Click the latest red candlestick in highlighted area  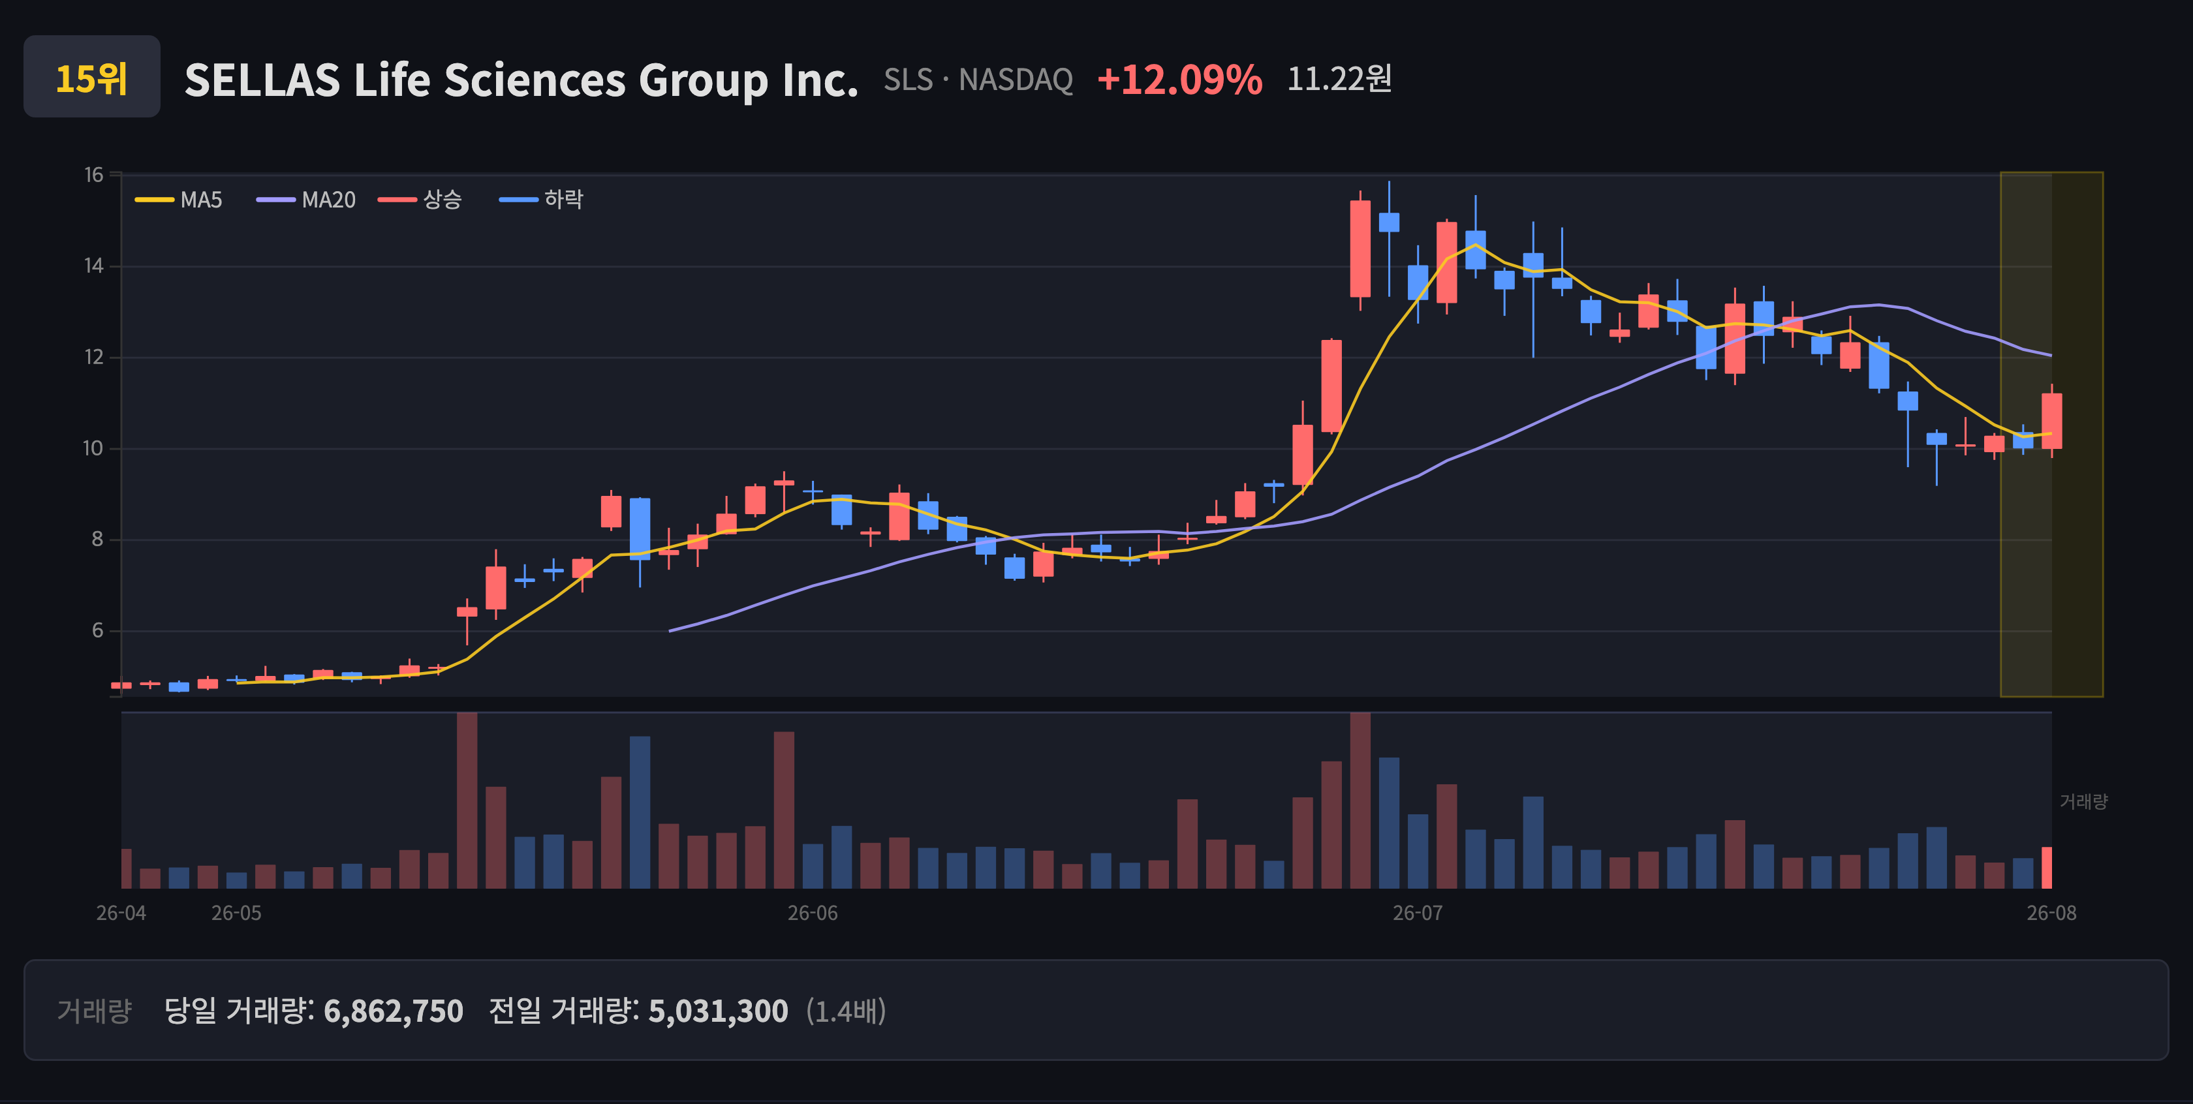[x=2051, y=420]
